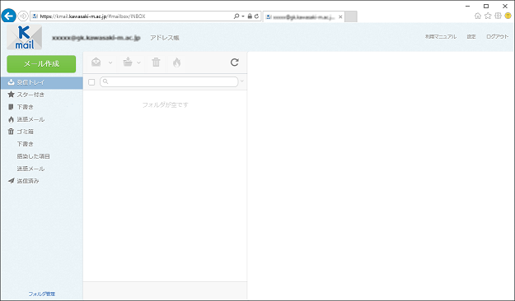The width and height of the screenshot is (515, 301).
Task: Open the 利用マニュアル user manual link
Action: point(441,37)
